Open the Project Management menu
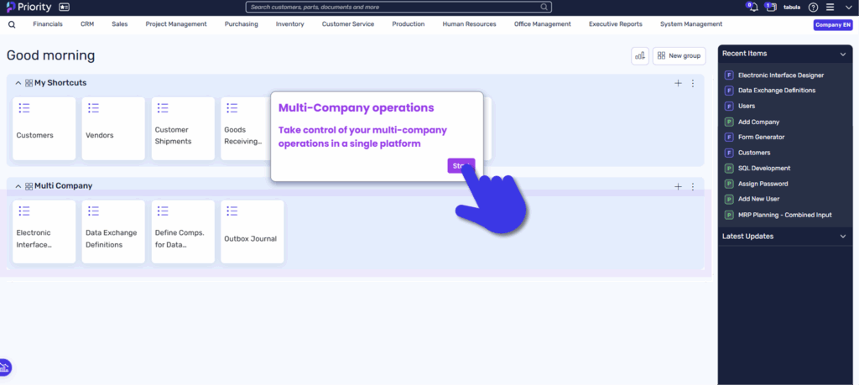The width and height of the screenshot is (859, 385). (x=176, y=24)
